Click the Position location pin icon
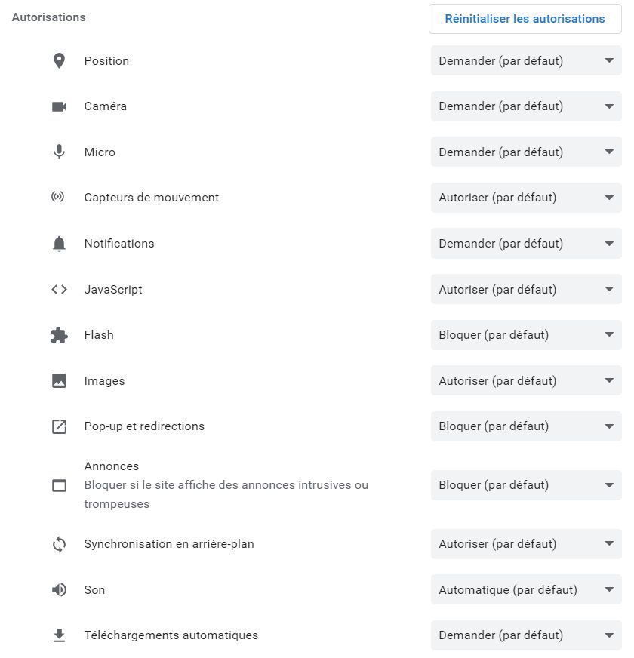 (x=59, y=61)
